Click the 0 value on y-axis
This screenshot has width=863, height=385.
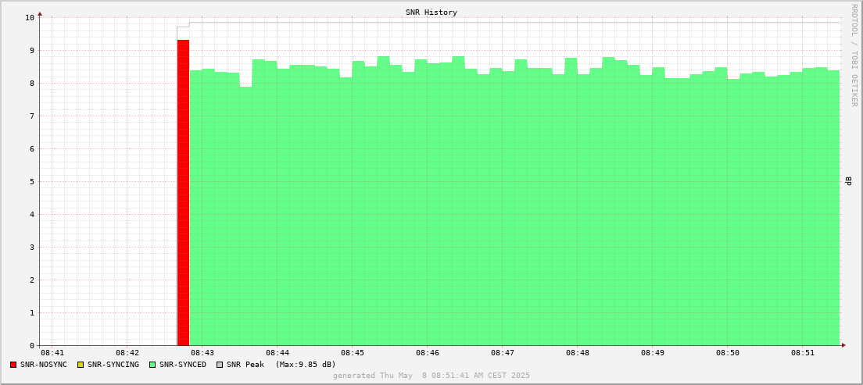[32, 346]
